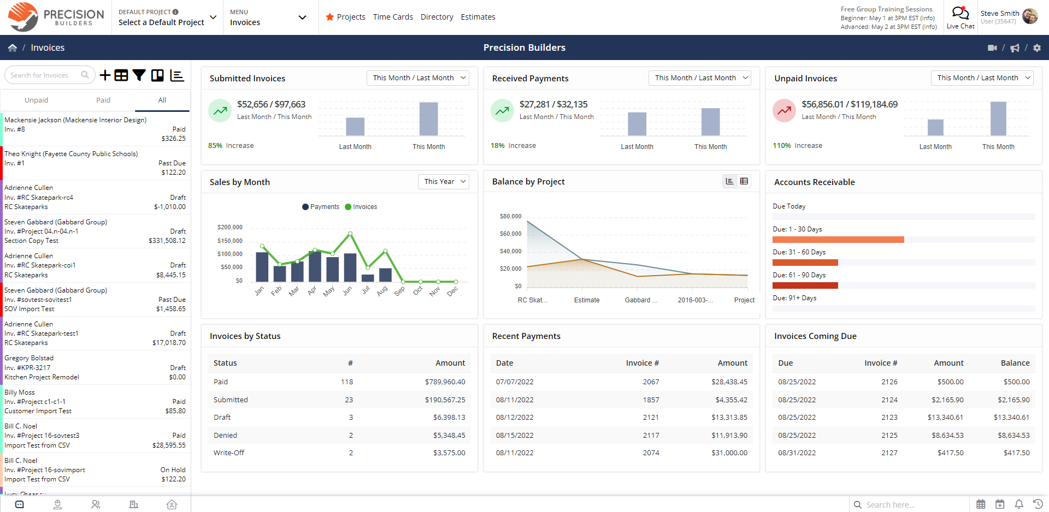The height and width of the screenshot is (512, 1049).
Task: Open info link for Beginner training session
Action: click(929, 17)
